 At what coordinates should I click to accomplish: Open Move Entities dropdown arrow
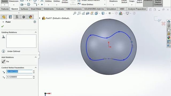tap(105, 5)
